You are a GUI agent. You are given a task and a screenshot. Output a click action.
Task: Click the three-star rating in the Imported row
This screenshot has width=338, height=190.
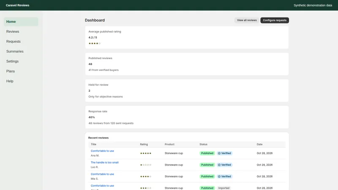pos(146,188)
